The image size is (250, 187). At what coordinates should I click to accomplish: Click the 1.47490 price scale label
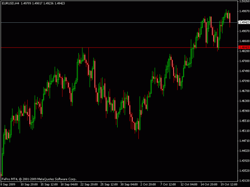pos(244,71)
